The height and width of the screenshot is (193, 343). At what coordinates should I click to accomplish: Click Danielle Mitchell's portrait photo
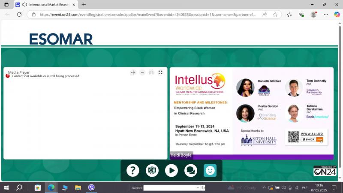click(x=245, y=87)
